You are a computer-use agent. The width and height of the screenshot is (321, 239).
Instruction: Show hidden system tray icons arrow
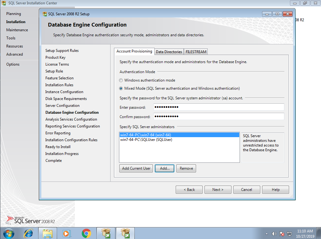[267, 233]
